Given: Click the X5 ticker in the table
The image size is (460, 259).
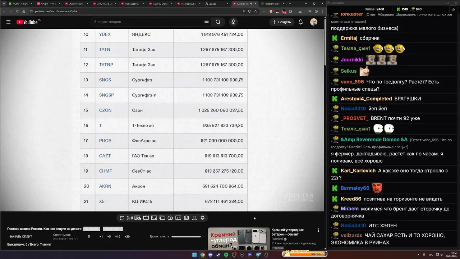Looking at the screenshot, I should tap(102, 201).
